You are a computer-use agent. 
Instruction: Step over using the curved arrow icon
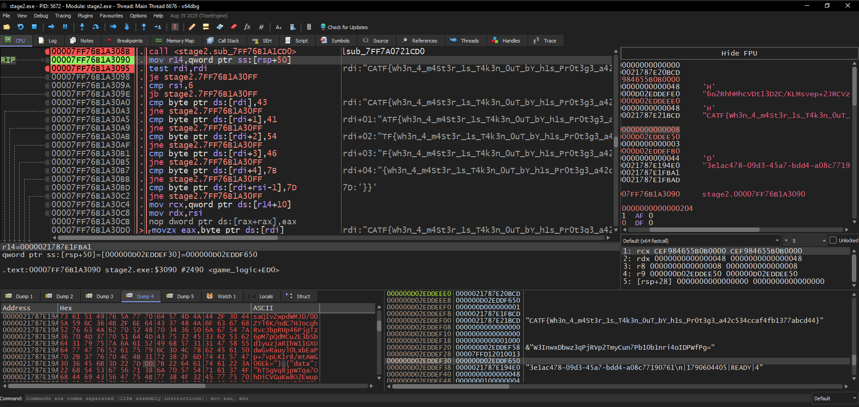(x=96, y=27)
